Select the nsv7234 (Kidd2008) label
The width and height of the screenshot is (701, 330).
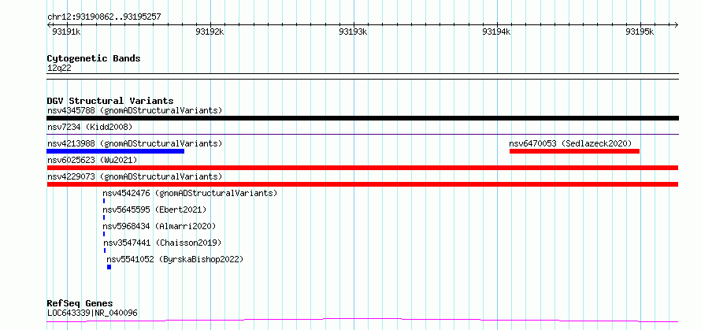coord(90,127)
